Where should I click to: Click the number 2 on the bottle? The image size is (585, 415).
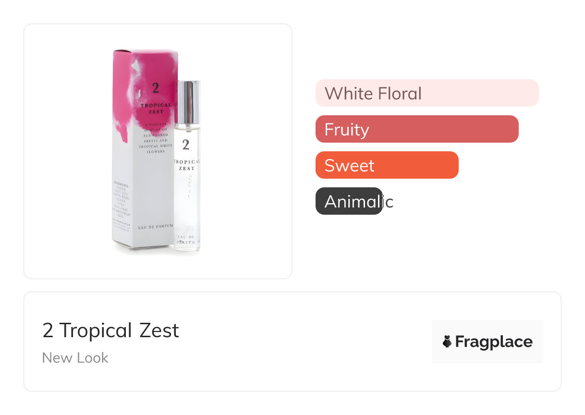[x=186, y=145]
